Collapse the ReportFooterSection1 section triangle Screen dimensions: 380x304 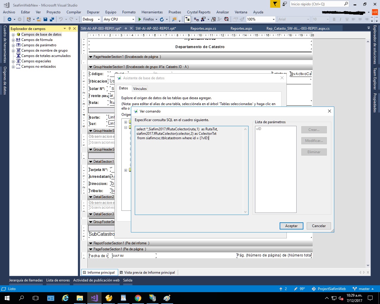coord(91,243)
